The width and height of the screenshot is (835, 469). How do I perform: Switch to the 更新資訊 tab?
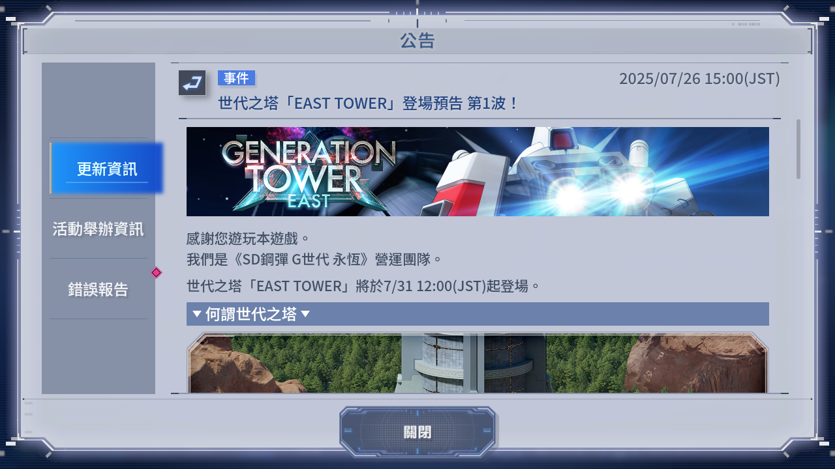click(106, 169)
